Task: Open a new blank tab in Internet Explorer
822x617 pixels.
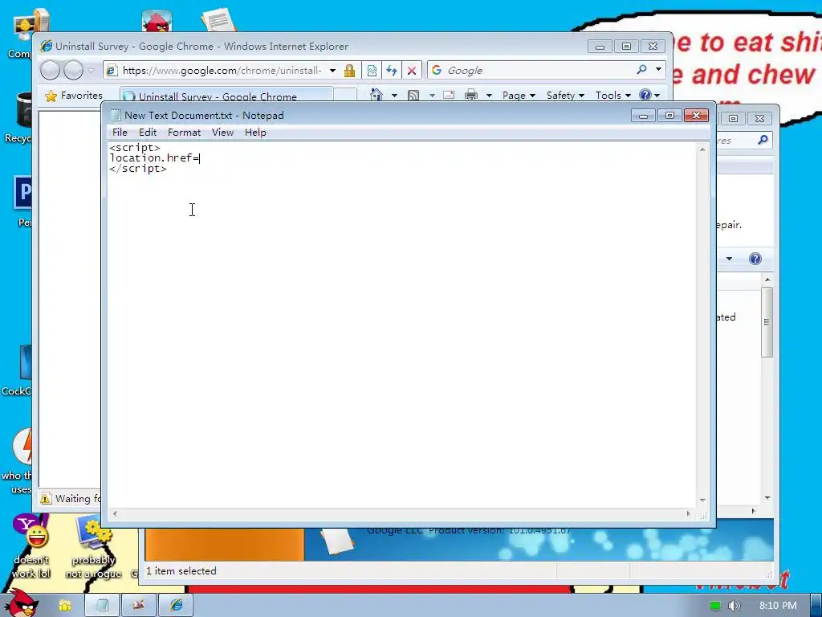Action: (345, 95)
